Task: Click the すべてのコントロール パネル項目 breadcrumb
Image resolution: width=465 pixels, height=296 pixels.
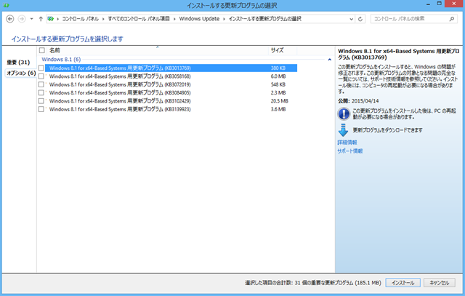Action: pyautogui.click(x=139, y=19)
